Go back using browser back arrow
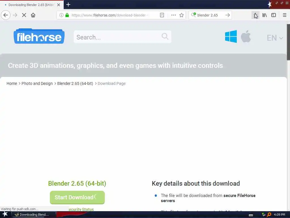The image size is (290, 218). [x=6, y=15]
